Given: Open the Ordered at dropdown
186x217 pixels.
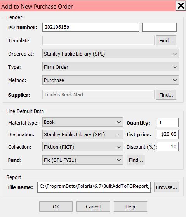Looking at the screenshot, I should (111, 54).
